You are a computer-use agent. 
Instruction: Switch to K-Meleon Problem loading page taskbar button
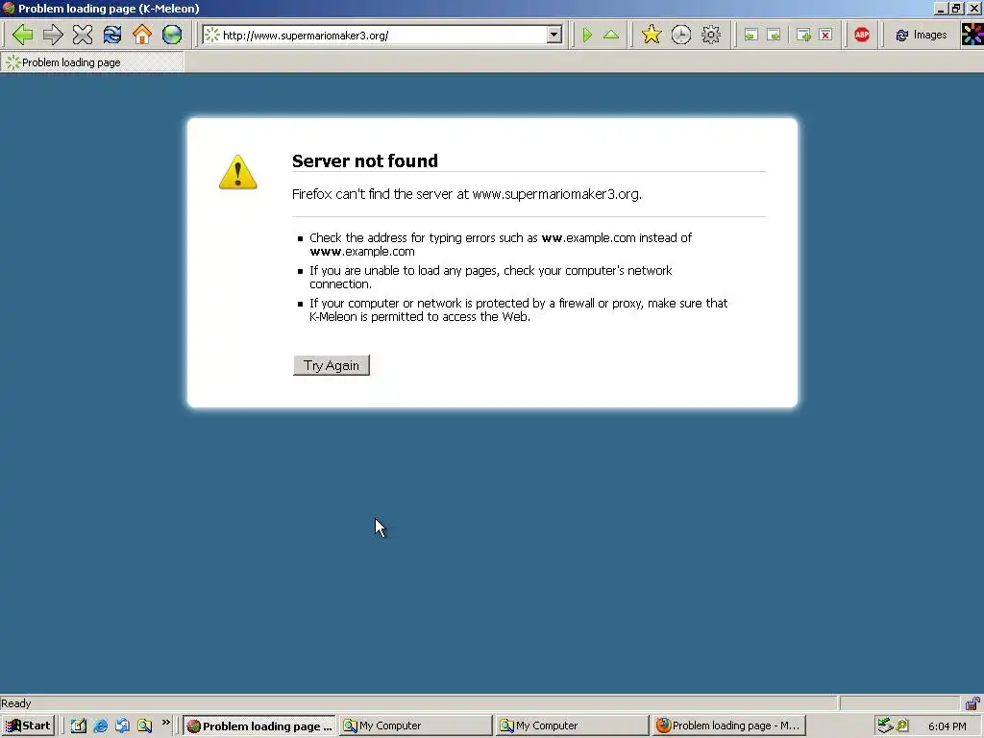pyautogui.click(x=259, y=726)
